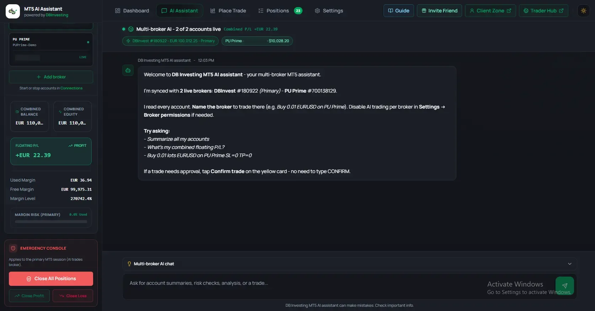Image resolution: width=595 pixels, height=311 pixels.
Task: Click the Margin Risk progress bar
Action: [x=51, y=222]
